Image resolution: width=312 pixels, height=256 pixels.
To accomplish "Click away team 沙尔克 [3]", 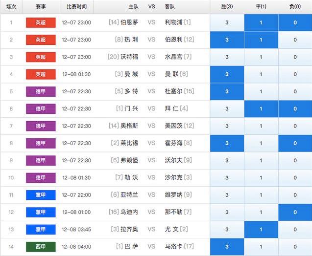I will pyautogui.click(x=178, y=178).
